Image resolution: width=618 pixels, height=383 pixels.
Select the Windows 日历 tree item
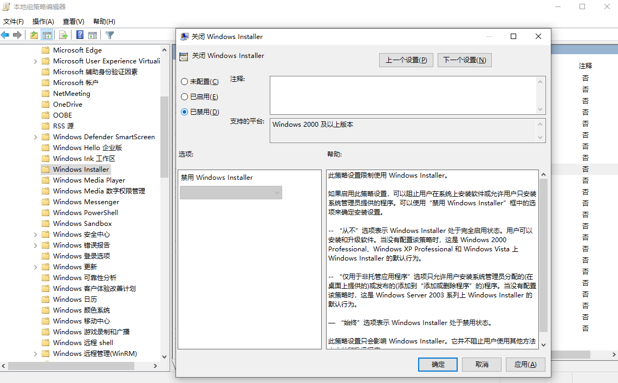[75, 300]
